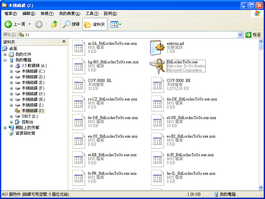Click the grey Forward arrow icon
The height and width of the screenshot is (199, 265).
(x=39, y=24)
